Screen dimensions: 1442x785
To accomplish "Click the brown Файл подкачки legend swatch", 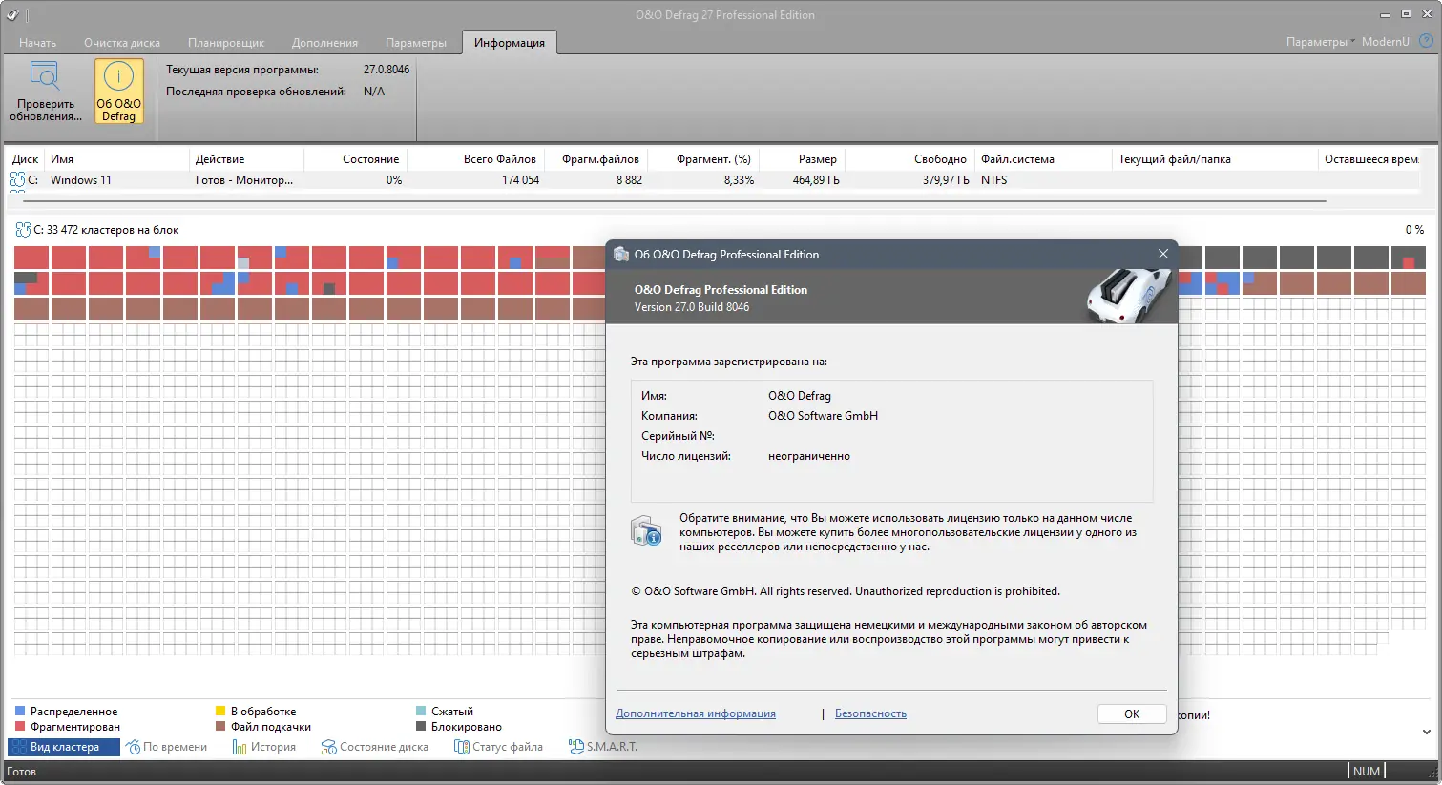I will pos(220,727).
